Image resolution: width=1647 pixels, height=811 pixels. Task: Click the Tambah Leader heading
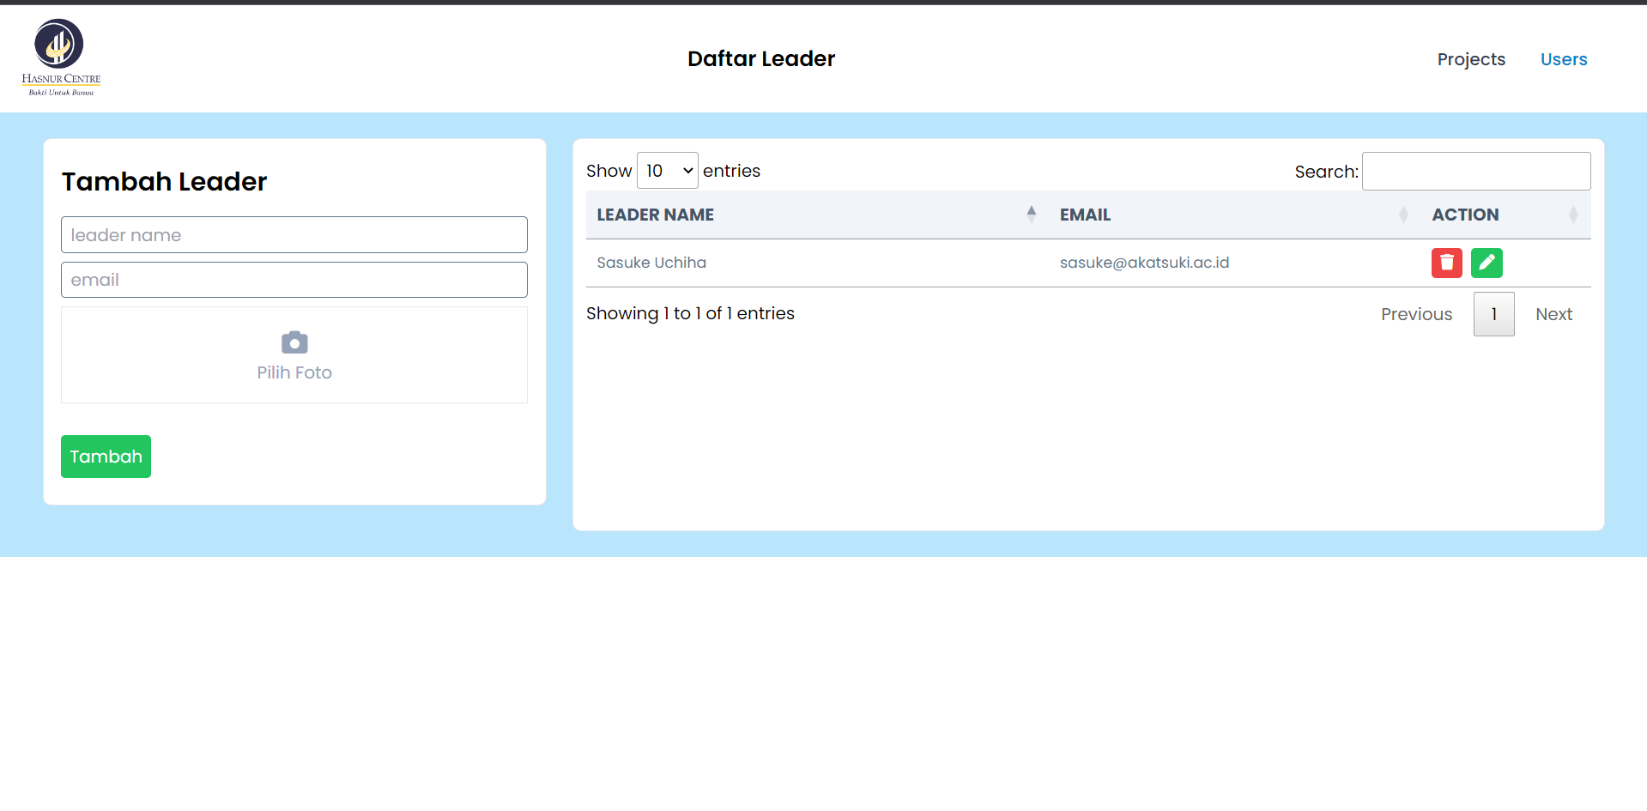pyautogui.click(x=164, y=182)
